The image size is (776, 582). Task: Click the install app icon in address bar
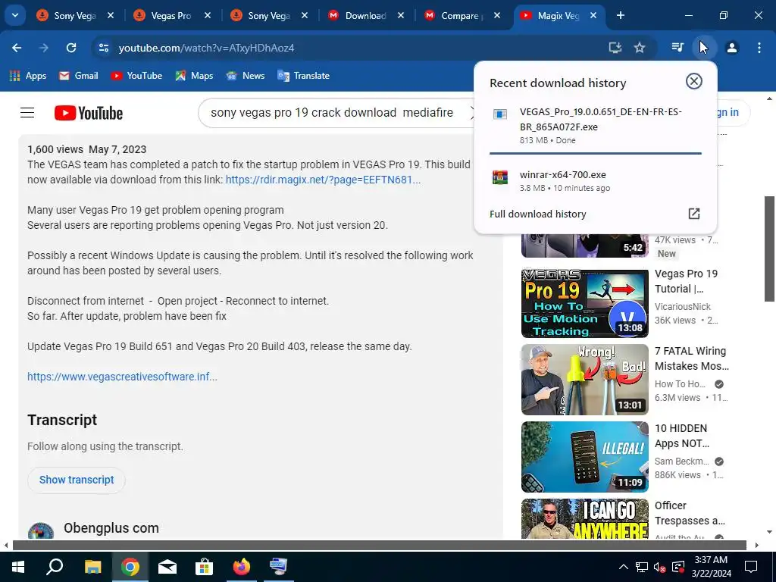tap(615, 48)
